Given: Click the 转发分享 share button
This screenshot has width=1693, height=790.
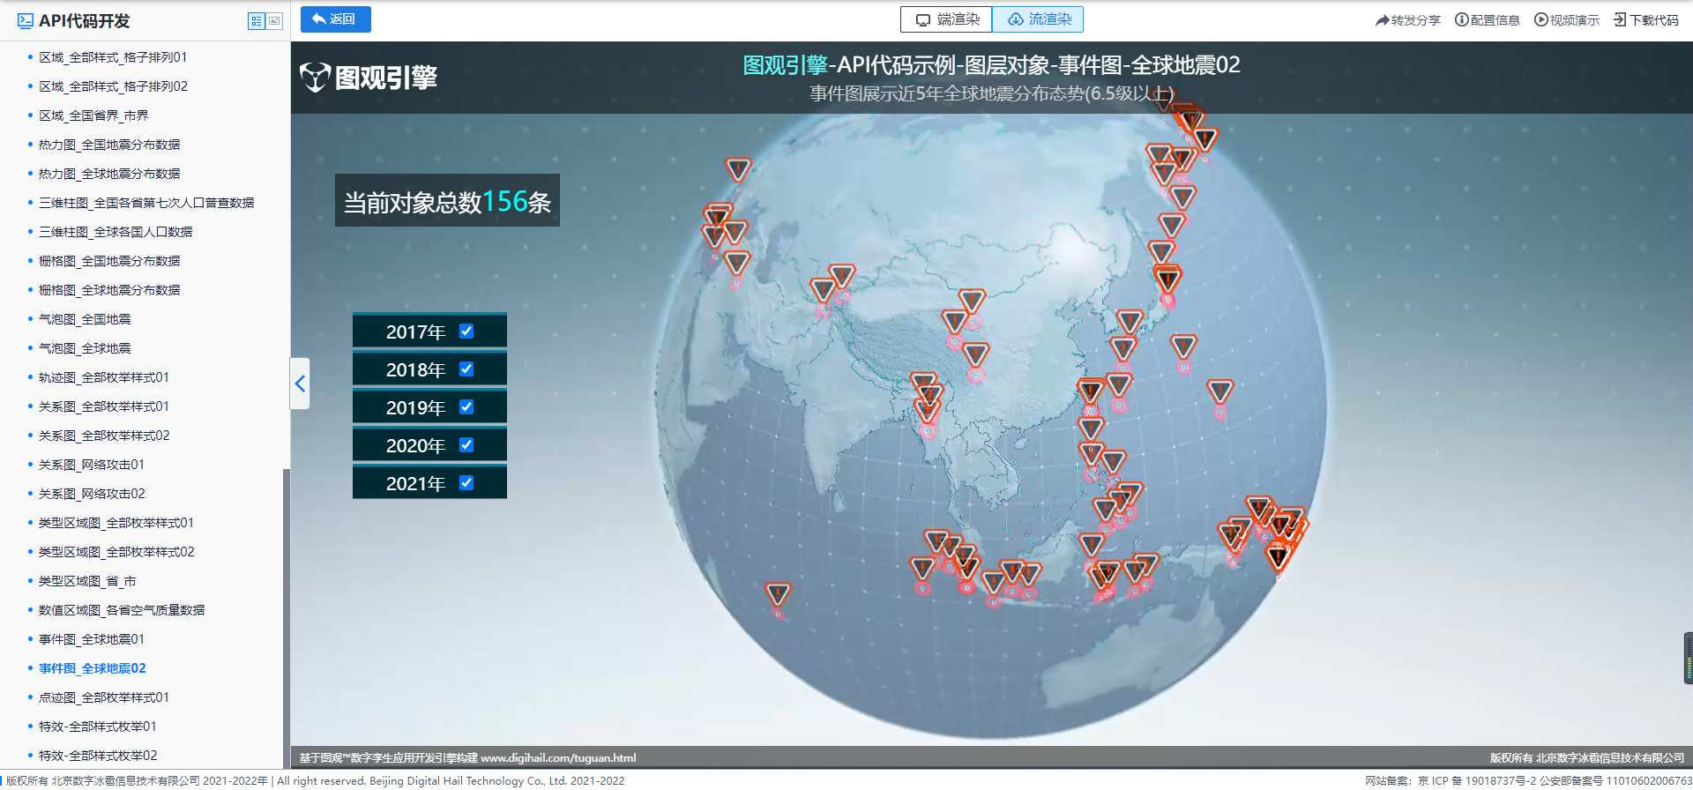Looking at the screenshot, I should [1407, 19].
